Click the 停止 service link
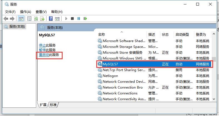The image size is (219, 116). [x=42, y=45]
